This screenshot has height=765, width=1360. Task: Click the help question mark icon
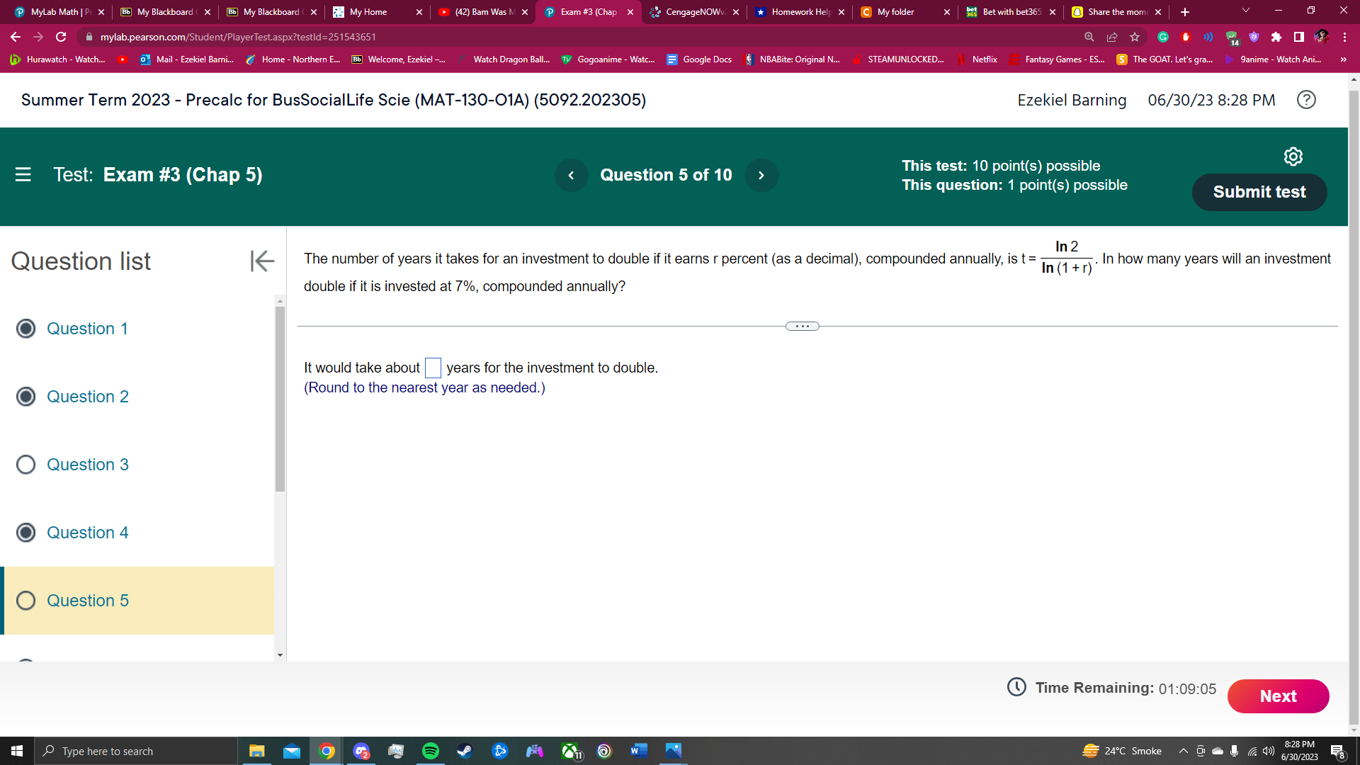click(1306, 100)
